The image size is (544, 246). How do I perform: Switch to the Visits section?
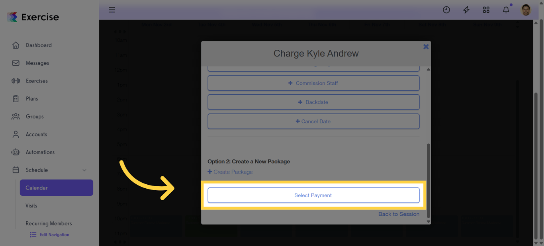click(x=30, y=205)
